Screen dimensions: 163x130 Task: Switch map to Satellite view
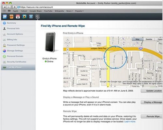point(149,39)
